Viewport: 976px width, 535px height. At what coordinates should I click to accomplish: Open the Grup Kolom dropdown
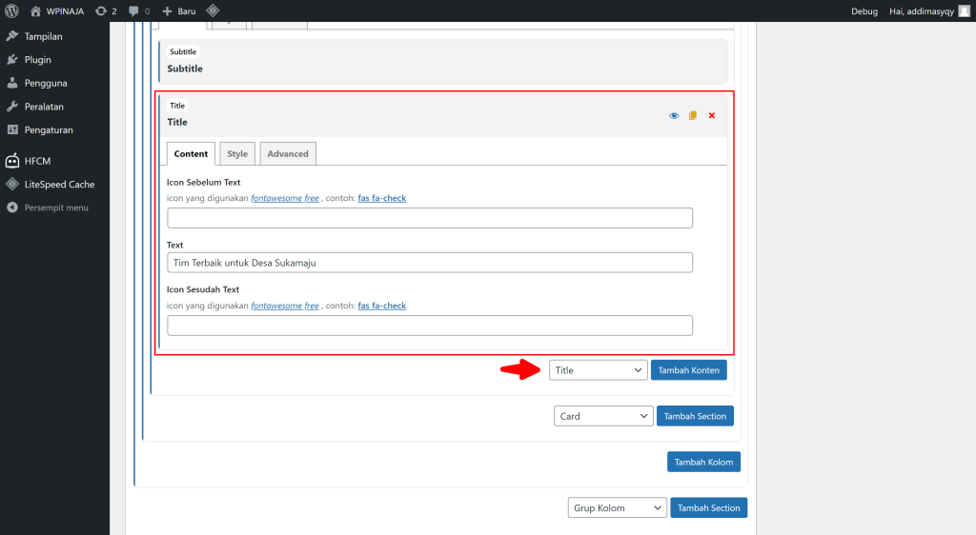617,507
